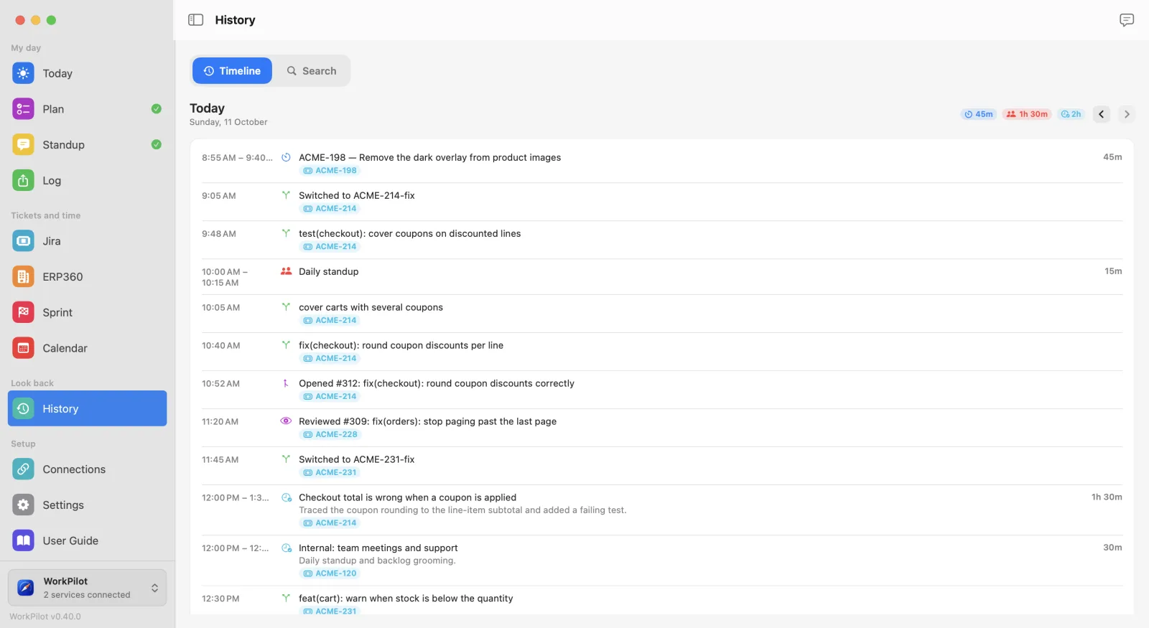
Task: Open the User Guide book icon
Action: [23, 541]
